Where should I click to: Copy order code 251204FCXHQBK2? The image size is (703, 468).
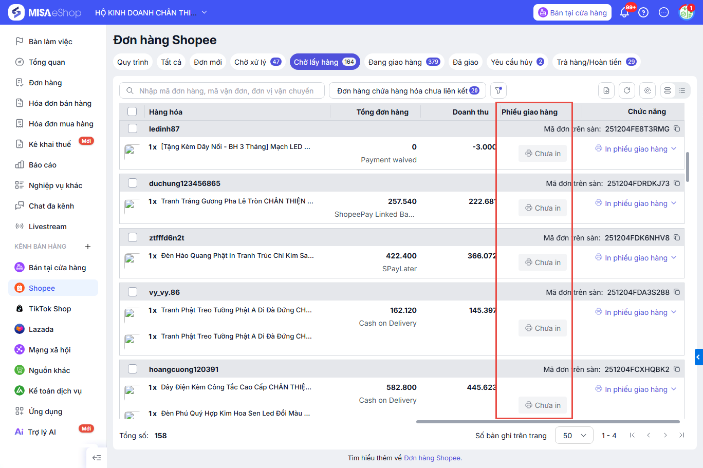[677, 369]
